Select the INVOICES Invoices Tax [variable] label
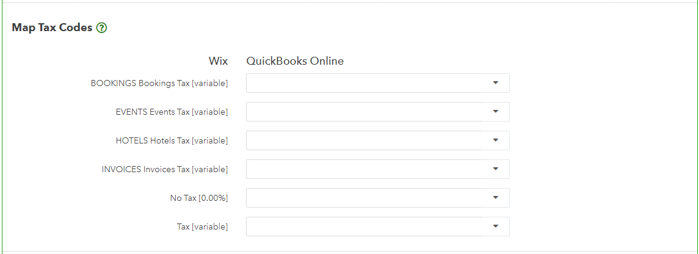Viewport: 699px width, 254px height. coord(164,169)
